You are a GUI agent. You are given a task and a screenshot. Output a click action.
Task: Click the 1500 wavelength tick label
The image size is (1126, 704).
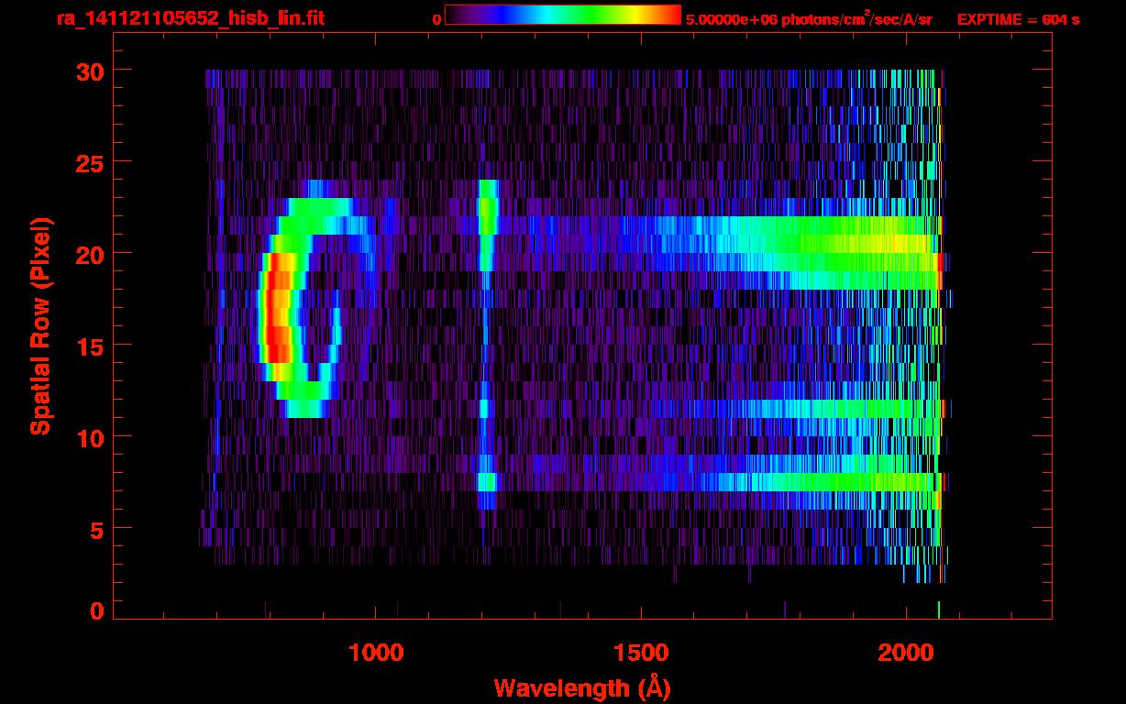[640, 653]
